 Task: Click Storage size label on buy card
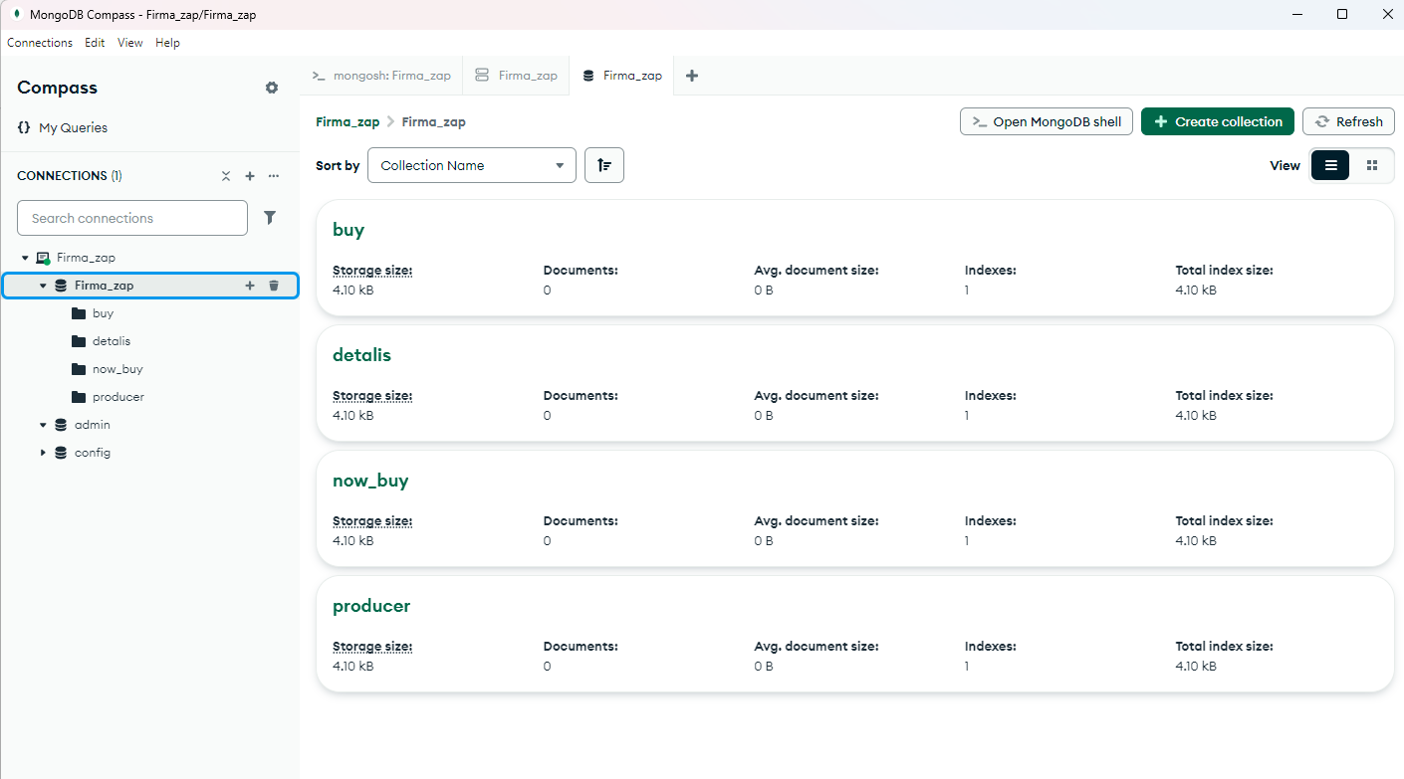point(372,271)
